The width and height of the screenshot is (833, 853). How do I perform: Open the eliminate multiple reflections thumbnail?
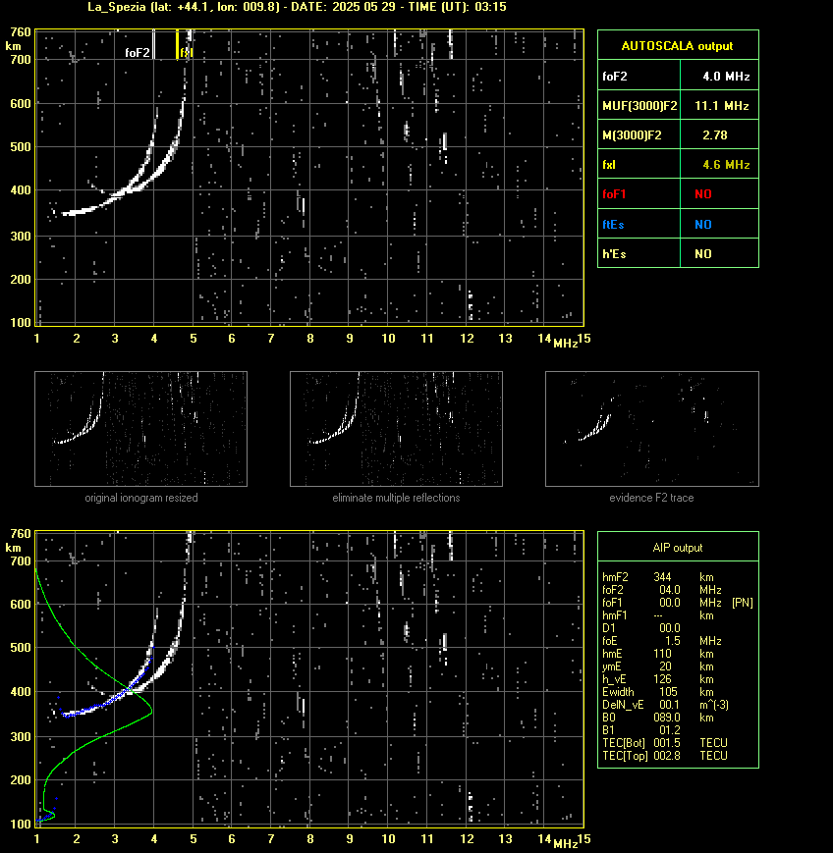(396, 429)
